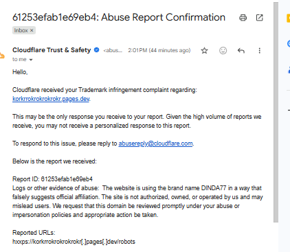
Task: Click the timestamp 2:01 PM (44 minutes ago)
Action: pyautogui.click(x=159, y=50)
